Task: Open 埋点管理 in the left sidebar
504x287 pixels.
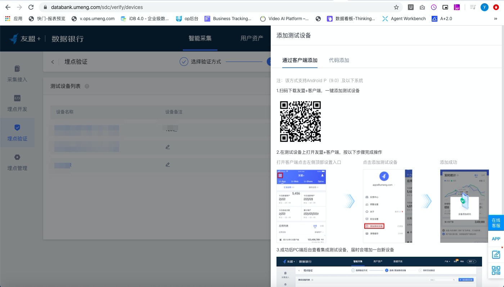Action: click(17, 162)
